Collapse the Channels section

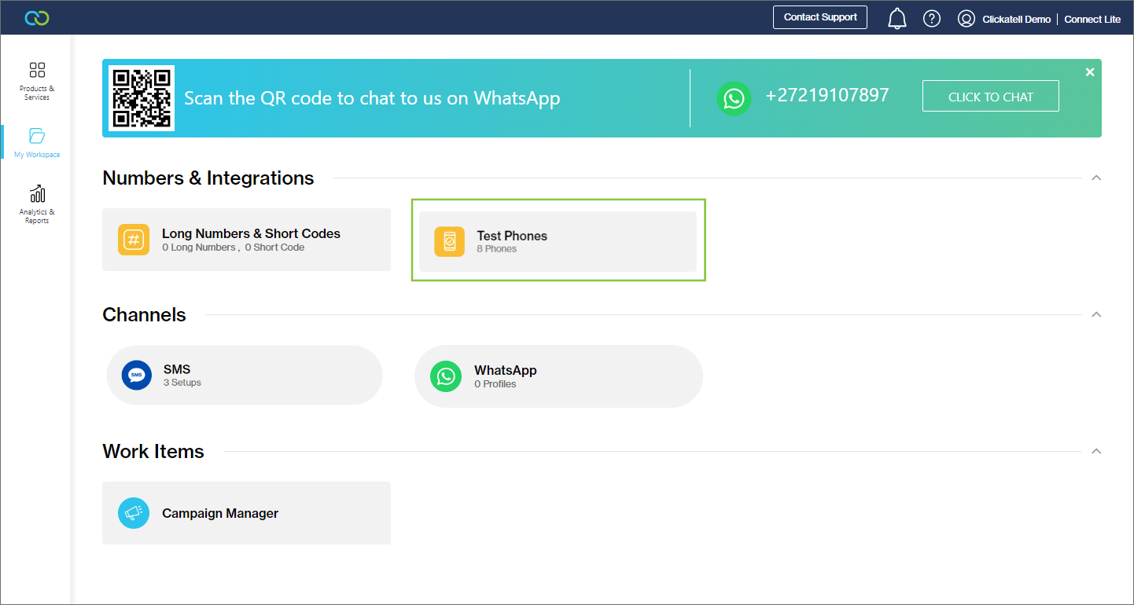click(1096, 315)
